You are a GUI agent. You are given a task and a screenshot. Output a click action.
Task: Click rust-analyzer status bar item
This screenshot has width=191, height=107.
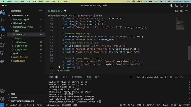52,105
